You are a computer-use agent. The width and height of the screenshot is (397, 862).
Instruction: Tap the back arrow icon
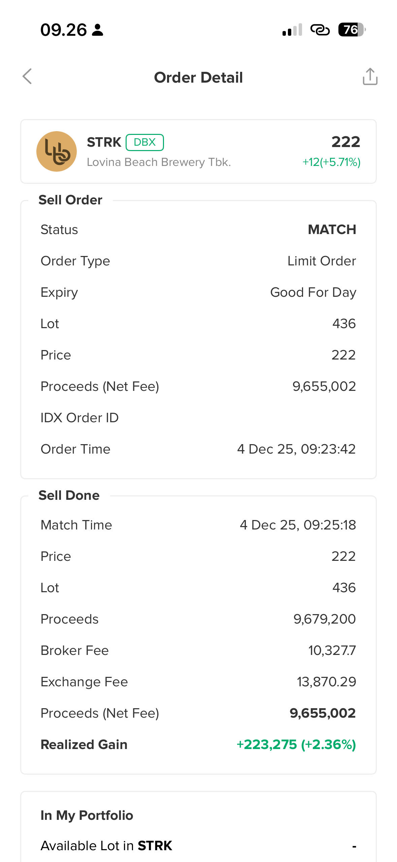click(x=27, y=77)
